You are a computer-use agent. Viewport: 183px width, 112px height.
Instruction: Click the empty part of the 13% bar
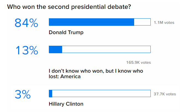coord(106,49)
